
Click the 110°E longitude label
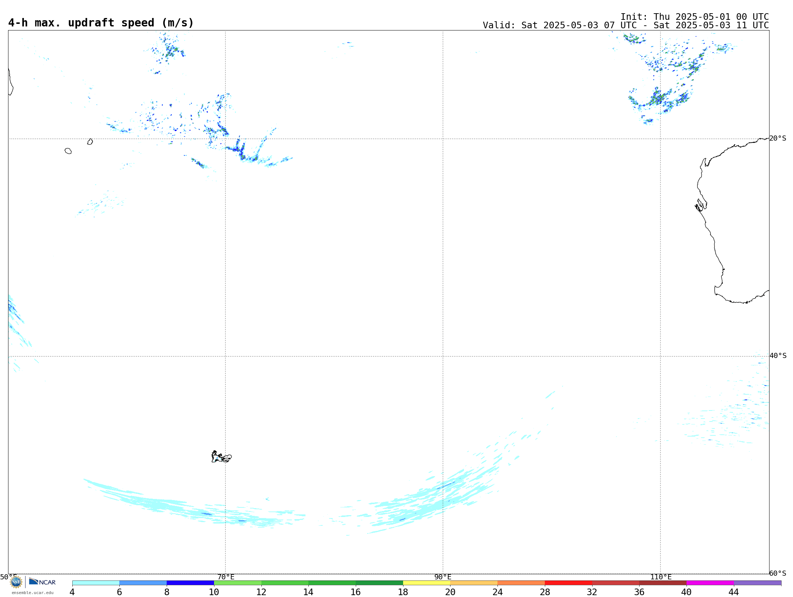click(661, 577)
